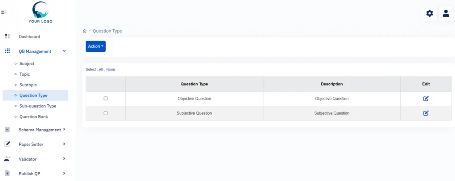This screenshot has width=455, height=181.
Task: Open the Subject menu item
Action: point(27,64)
